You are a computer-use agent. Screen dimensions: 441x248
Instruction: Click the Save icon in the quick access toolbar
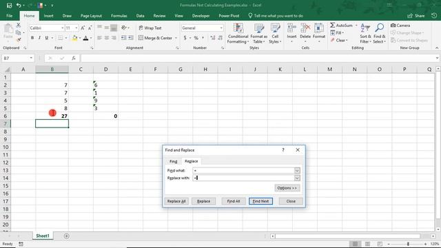click(9, 6)
